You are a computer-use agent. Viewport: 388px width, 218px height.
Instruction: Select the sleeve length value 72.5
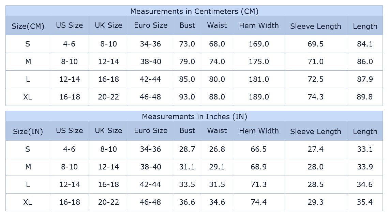pos(315,79)
